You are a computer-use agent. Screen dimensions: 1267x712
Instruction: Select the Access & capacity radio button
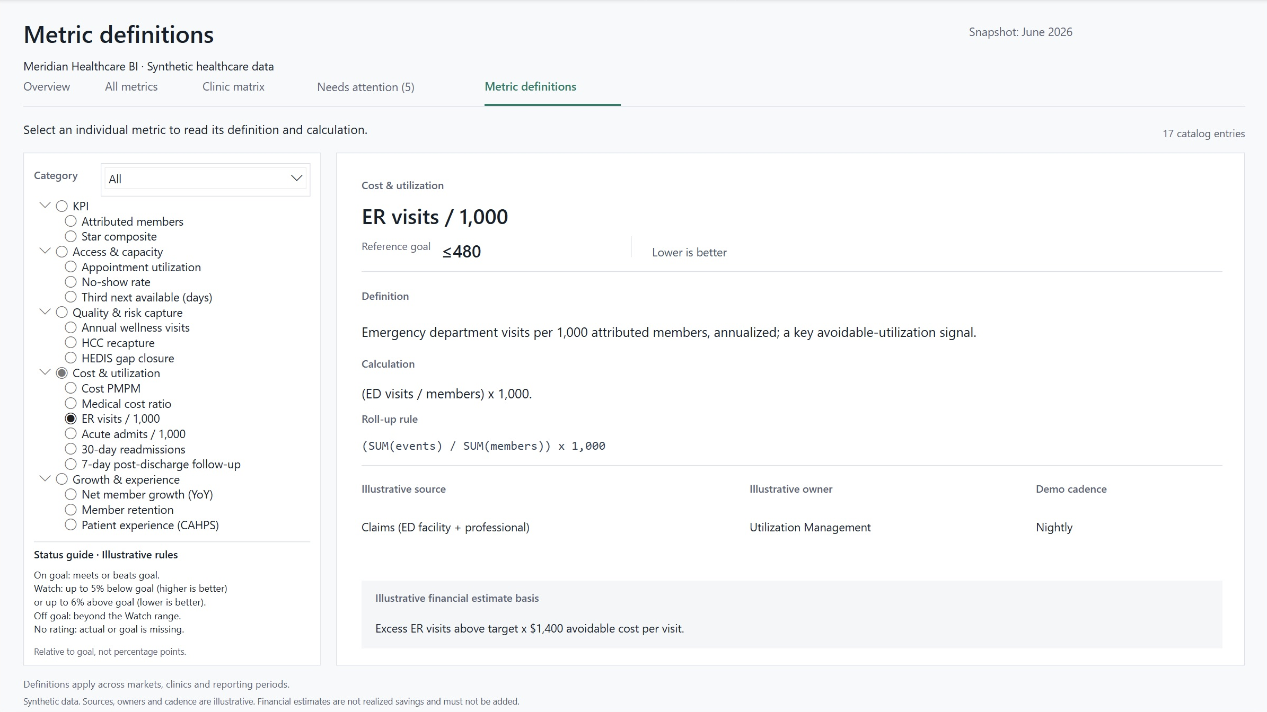tap(62, 252)
